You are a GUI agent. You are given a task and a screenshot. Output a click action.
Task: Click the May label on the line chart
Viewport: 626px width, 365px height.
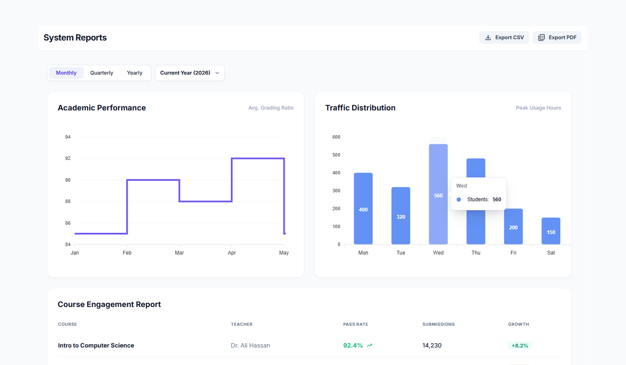(284, 253)
